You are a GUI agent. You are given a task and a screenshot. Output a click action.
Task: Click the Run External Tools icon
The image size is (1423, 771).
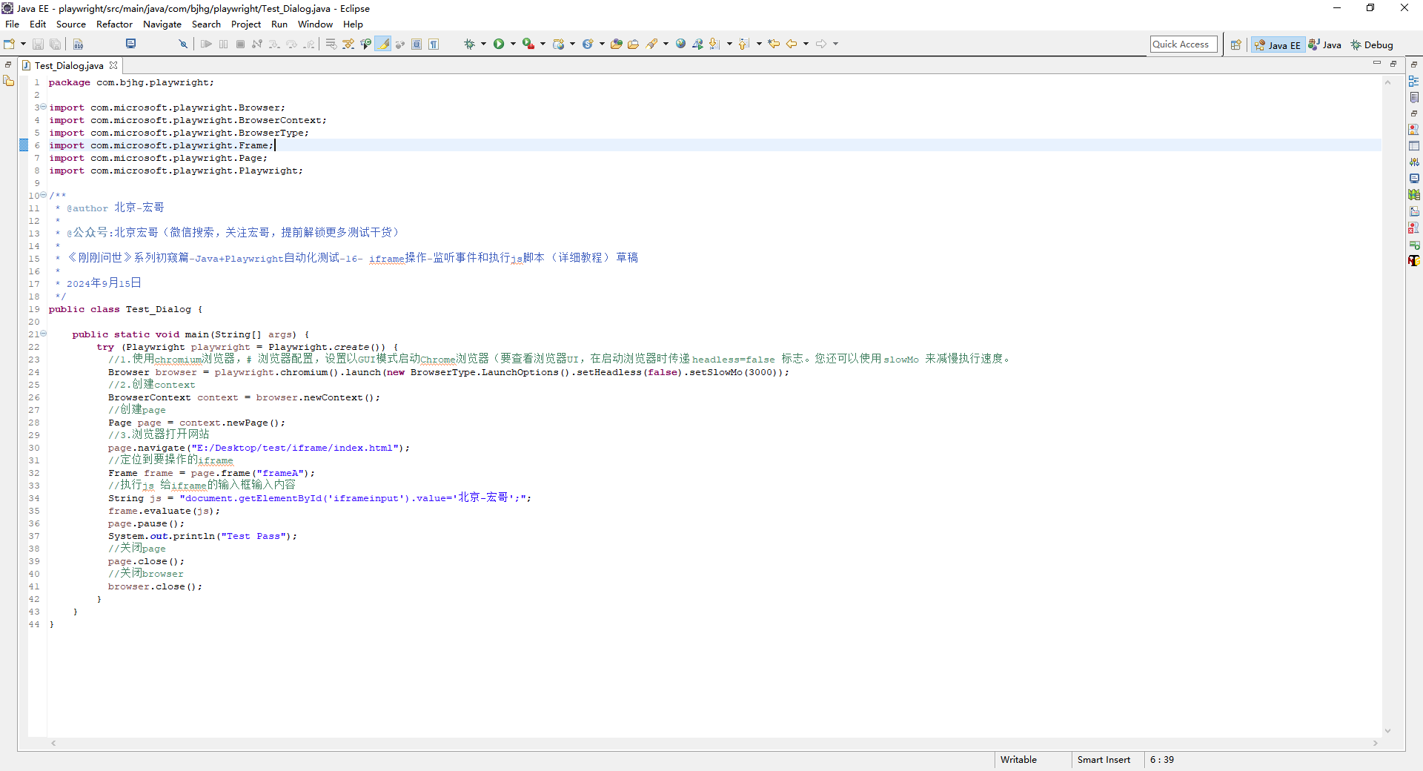click(x=528, y=44)
